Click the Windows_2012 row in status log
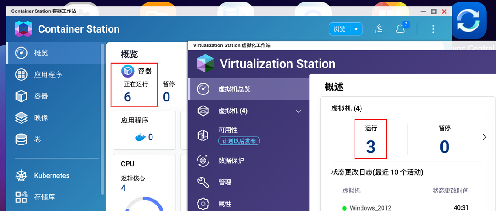Image resolution: width=496 pixels, height=211 pixels. (x=406, y=208)
